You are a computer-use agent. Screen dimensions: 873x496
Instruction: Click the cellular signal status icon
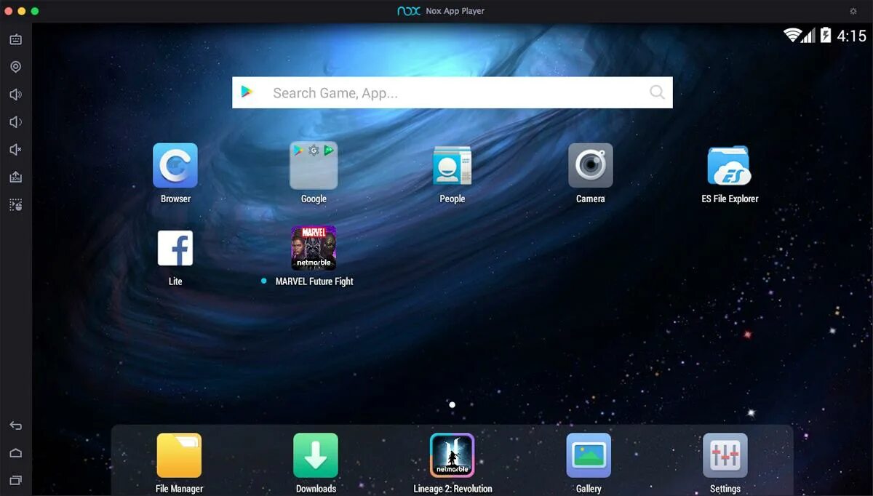point(808,35)
